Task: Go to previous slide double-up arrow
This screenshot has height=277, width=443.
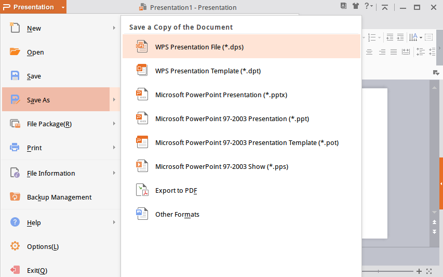Action: pos(435,222)
